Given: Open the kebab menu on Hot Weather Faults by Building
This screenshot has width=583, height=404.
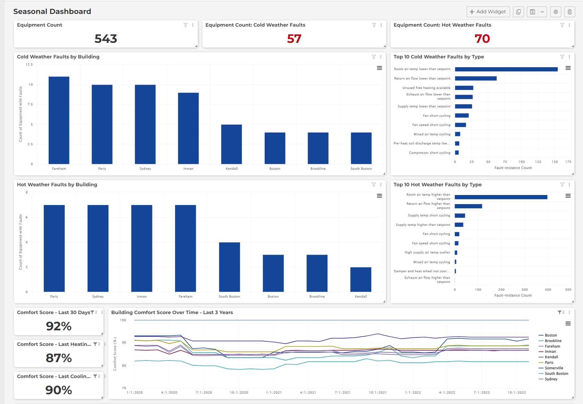Looking at the screenshot, I should coord(380,185).
